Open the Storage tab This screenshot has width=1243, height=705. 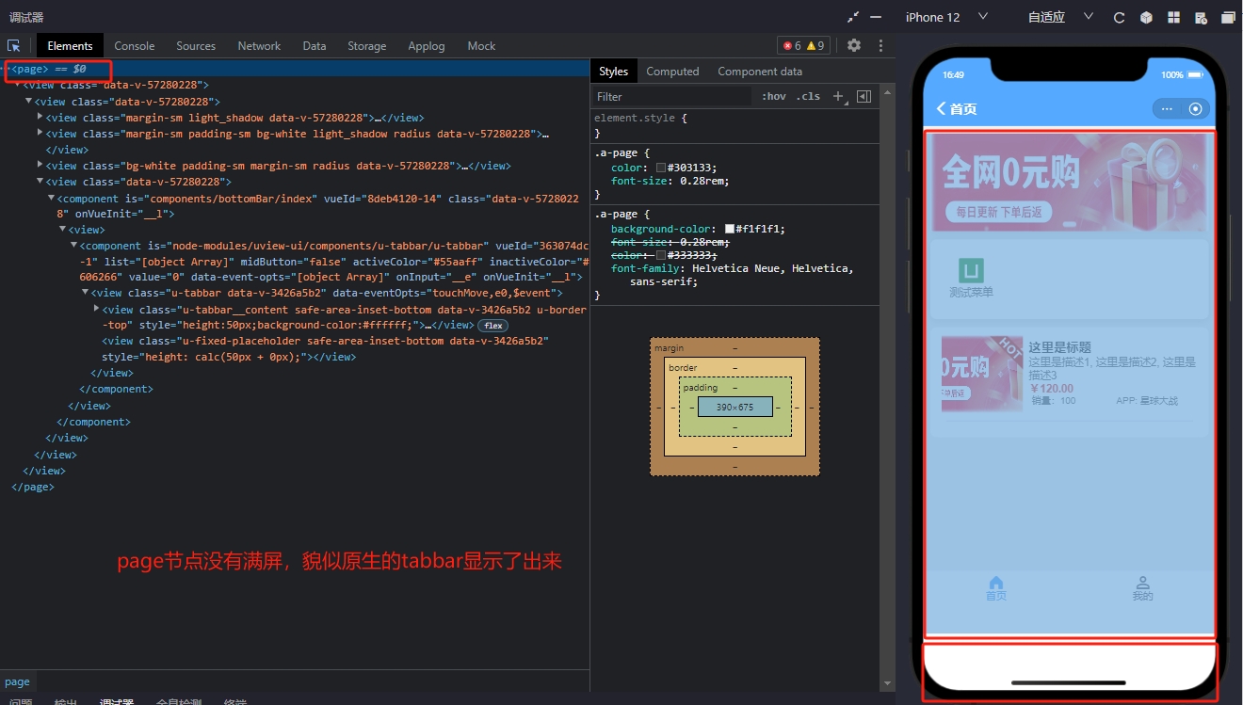pos(366,45)
